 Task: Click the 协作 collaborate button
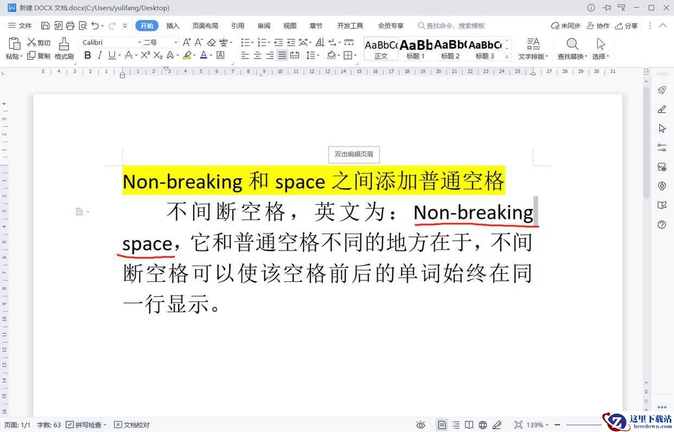599,25
